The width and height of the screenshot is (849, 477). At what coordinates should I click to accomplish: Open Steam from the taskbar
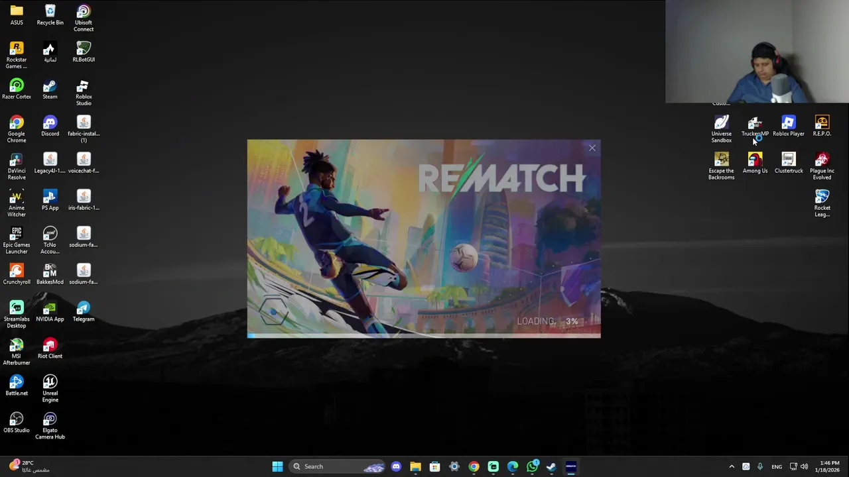coord(551,466)
